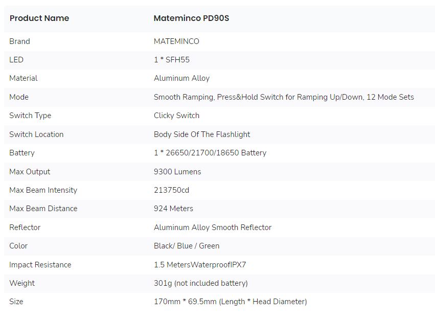Click the Switch Type label
The image size is (435, 319).
click(x=30, y=116)
